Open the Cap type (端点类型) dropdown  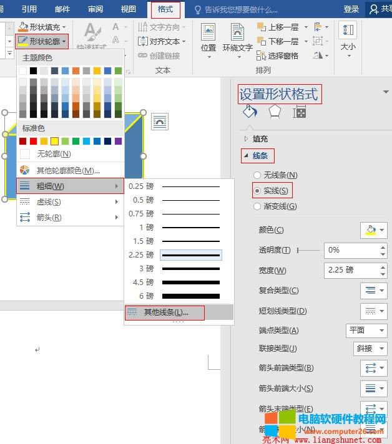pos(366,330)
